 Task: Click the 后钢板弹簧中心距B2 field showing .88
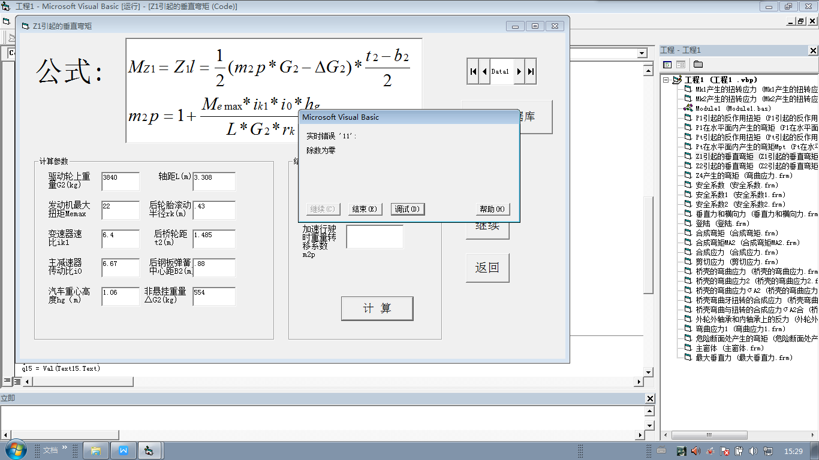[214, 268]
